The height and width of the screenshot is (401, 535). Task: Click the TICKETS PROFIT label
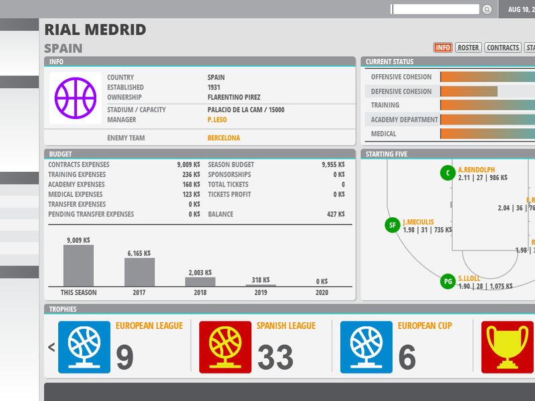coord(229,194)
